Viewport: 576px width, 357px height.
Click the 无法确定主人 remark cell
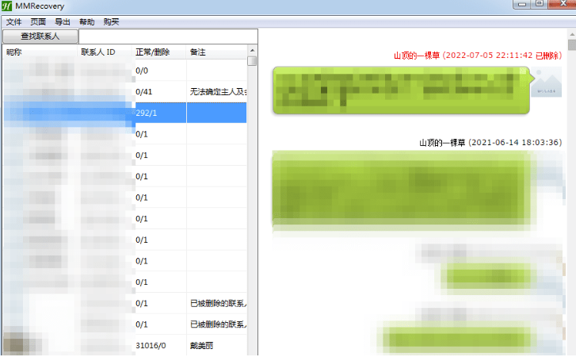217,91
